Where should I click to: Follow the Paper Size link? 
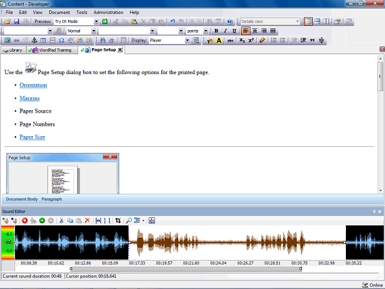click(32, 137)
